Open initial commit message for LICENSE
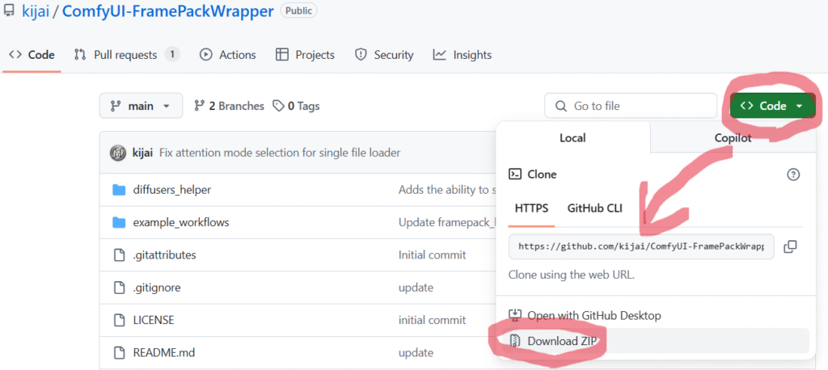Viewport: 828px width, 370px height. click(x=432, y=320)
